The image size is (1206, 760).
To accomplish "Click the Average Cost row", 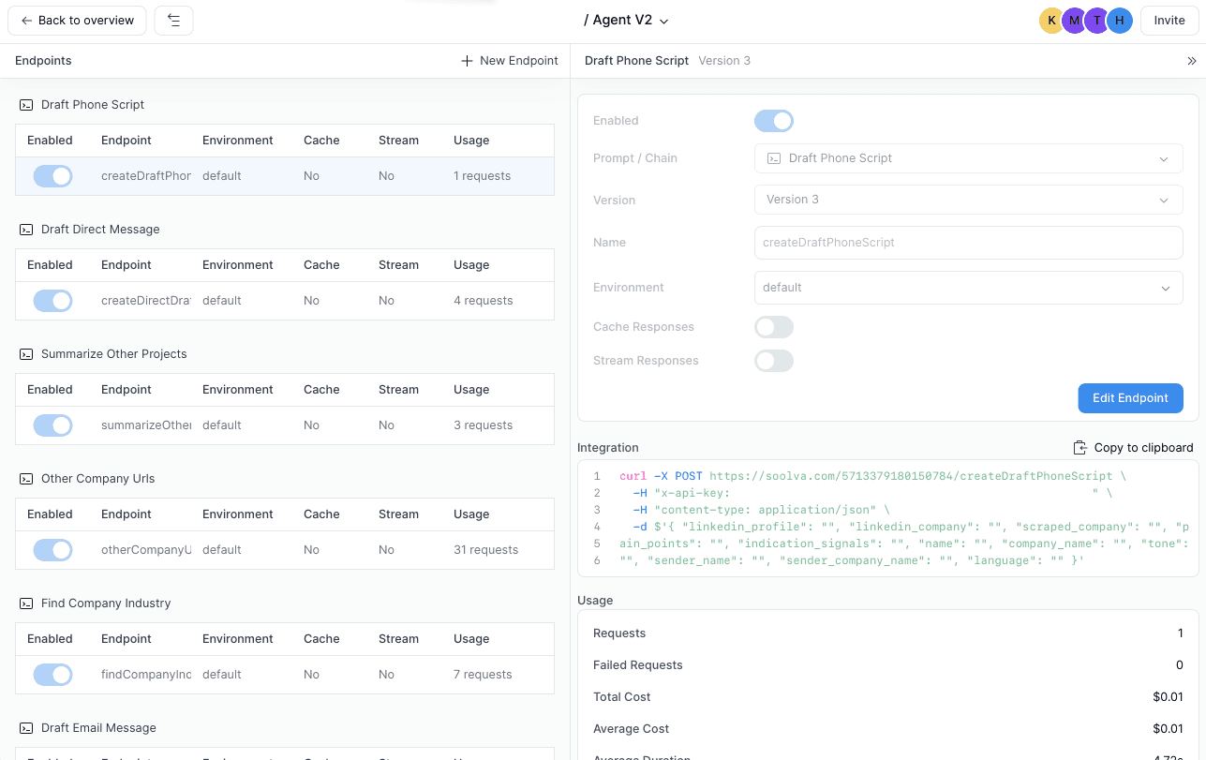I will 888,729.
